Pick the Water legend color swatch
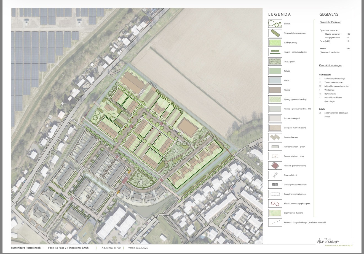 [275, 80]
